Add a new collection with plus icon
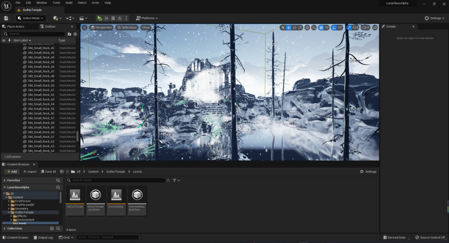This screenshot has height=243, width=449. (x=52, y=229)
